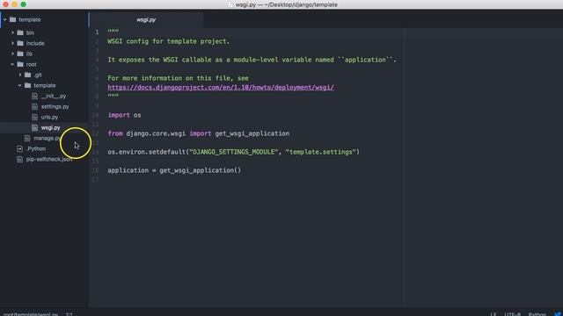
Task: Open __init__.py in the tree
Action: [x=54, y=96]
